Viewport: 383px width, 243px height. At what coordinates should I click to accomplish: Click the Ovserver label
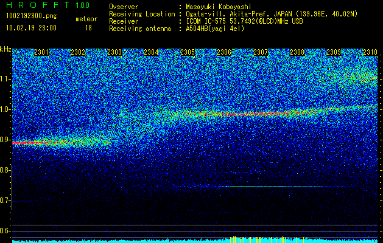coord(124,7)
